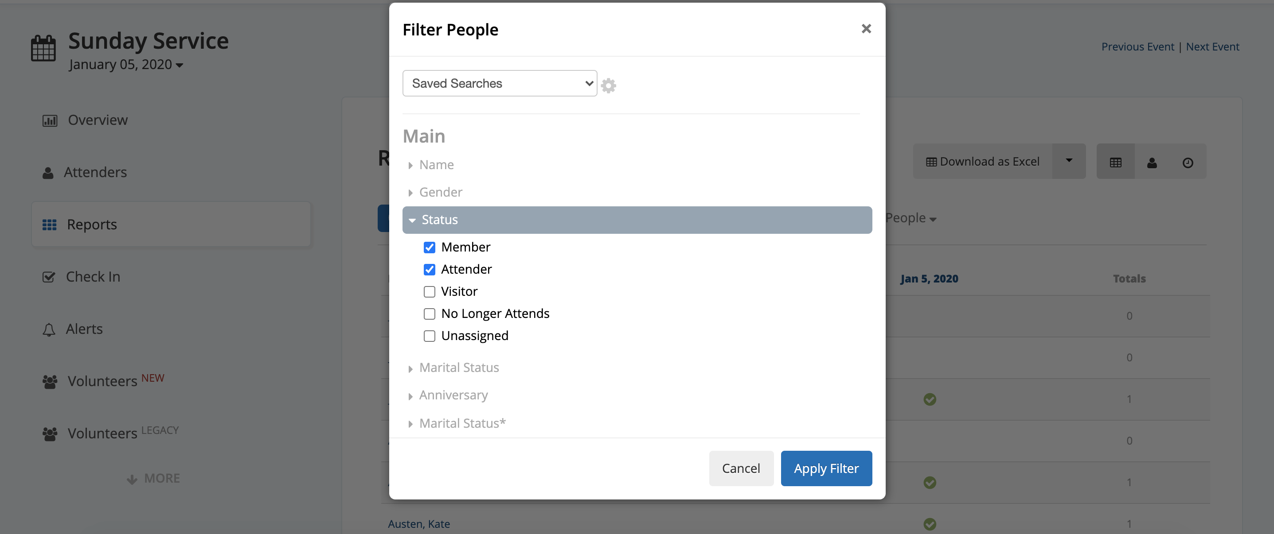Switch to clock time view icon
The width and height of the screenshot is (1274, 534).
pos(1188,162)
